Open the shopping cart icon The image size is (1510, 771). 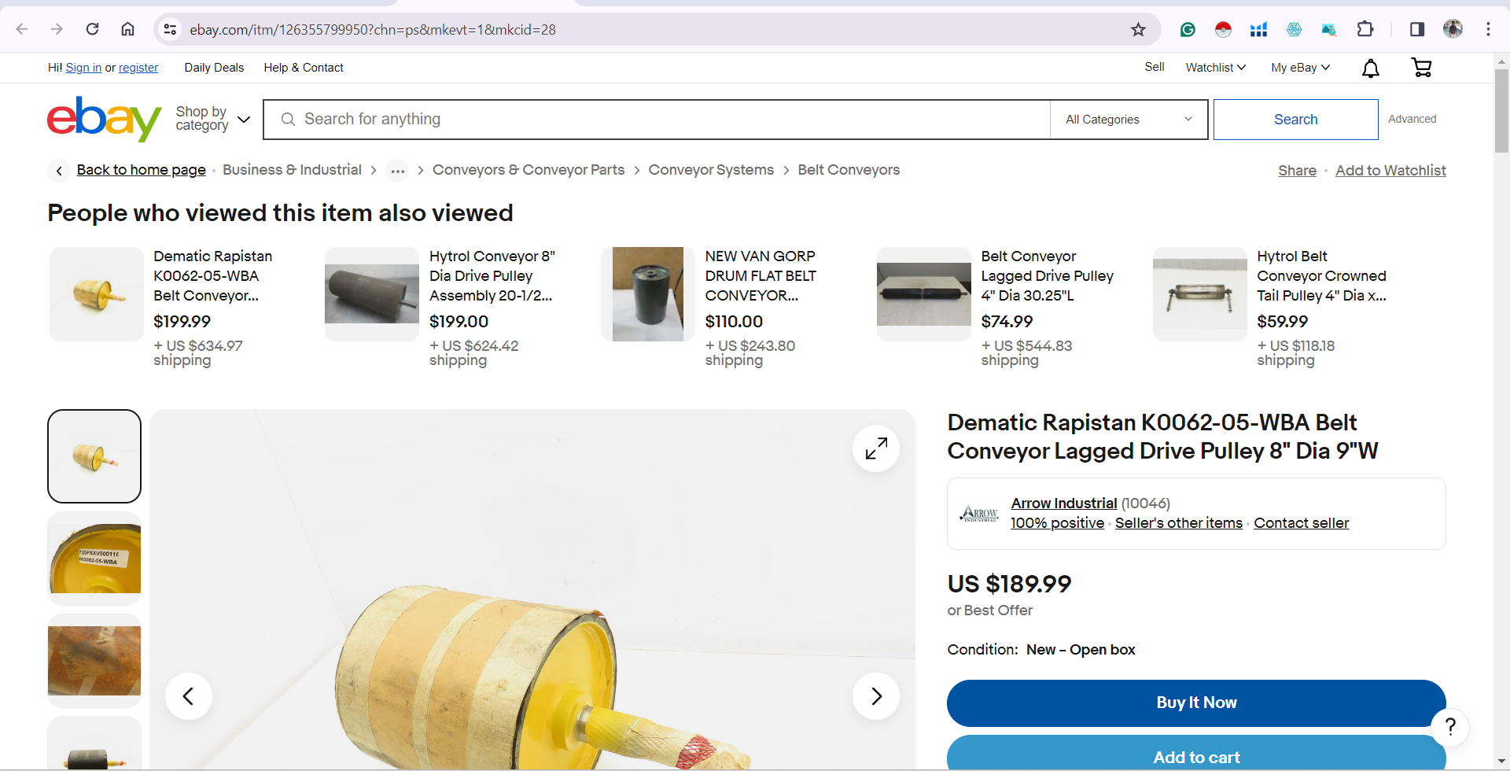1421,68
